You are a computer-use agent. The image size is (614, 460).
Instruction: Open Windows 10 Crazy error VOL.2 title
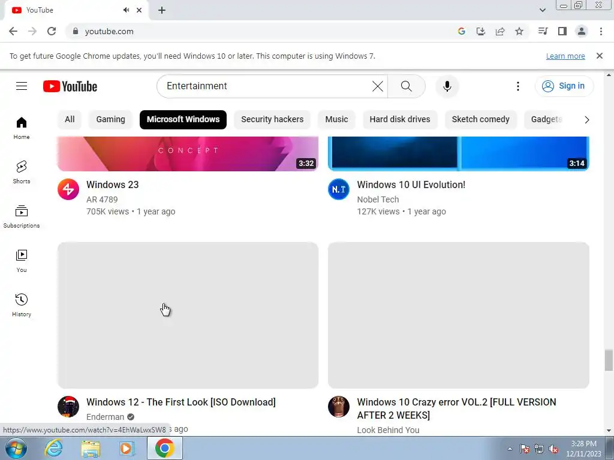coord(456,408)
